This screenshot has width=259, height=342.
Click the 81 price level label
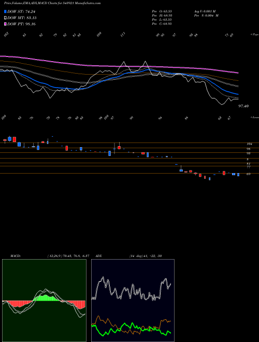click(x=249, y=164)
